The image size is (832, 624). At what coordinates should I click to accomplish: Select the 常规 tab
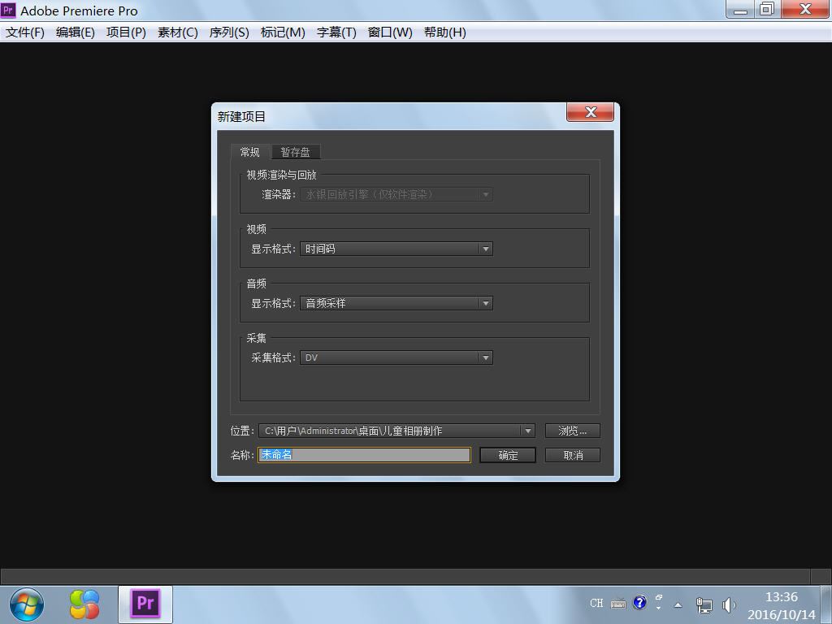[x=250, y=152]
